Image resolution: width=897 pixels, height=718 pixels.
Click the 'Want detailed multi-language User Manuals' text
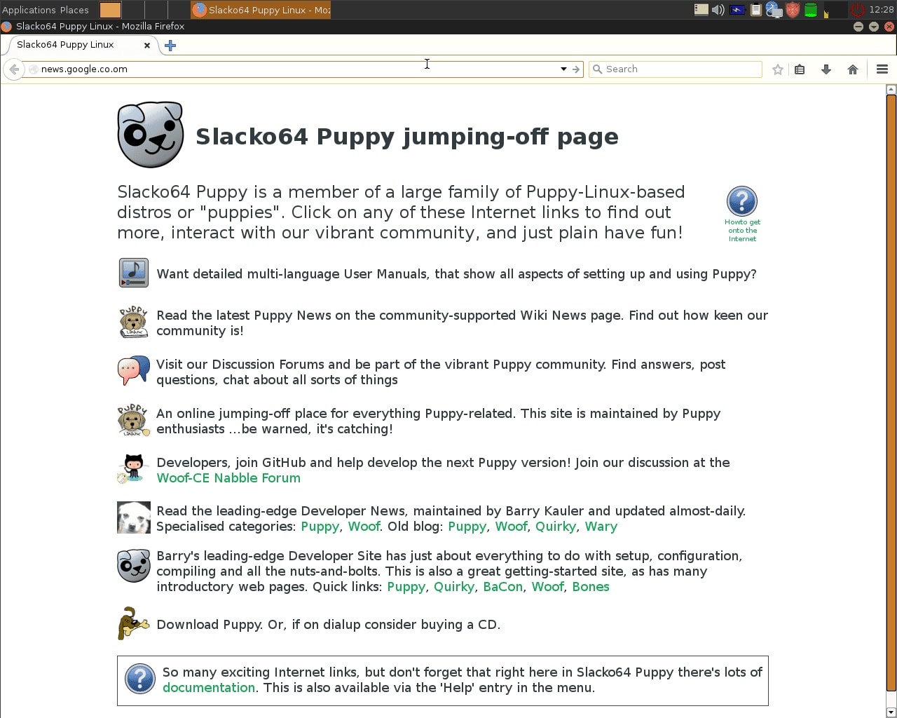click(x=456, y=274)
